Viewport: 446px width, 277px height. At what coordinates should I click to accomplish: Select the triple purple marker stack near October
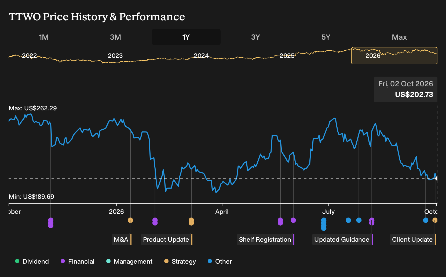pyautogui.click(x=51, y=223)
